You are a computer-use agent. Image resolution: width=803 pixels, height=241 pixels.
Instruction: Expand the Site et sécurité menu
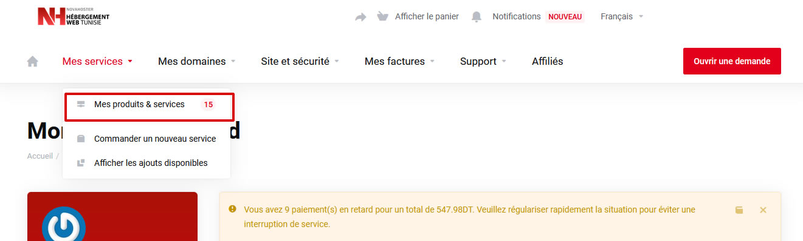tap(300, 61)
